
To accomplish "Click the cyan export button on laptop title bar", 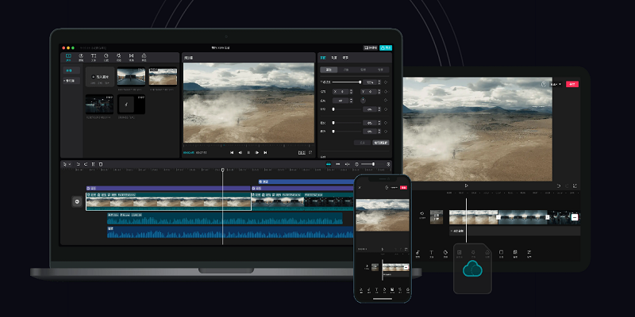I will click(x=386, y=48).
